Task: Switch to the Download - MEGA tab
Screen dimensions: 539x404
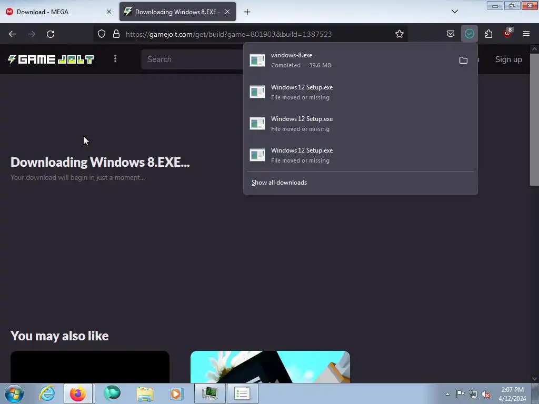Action: click(58, 12)
